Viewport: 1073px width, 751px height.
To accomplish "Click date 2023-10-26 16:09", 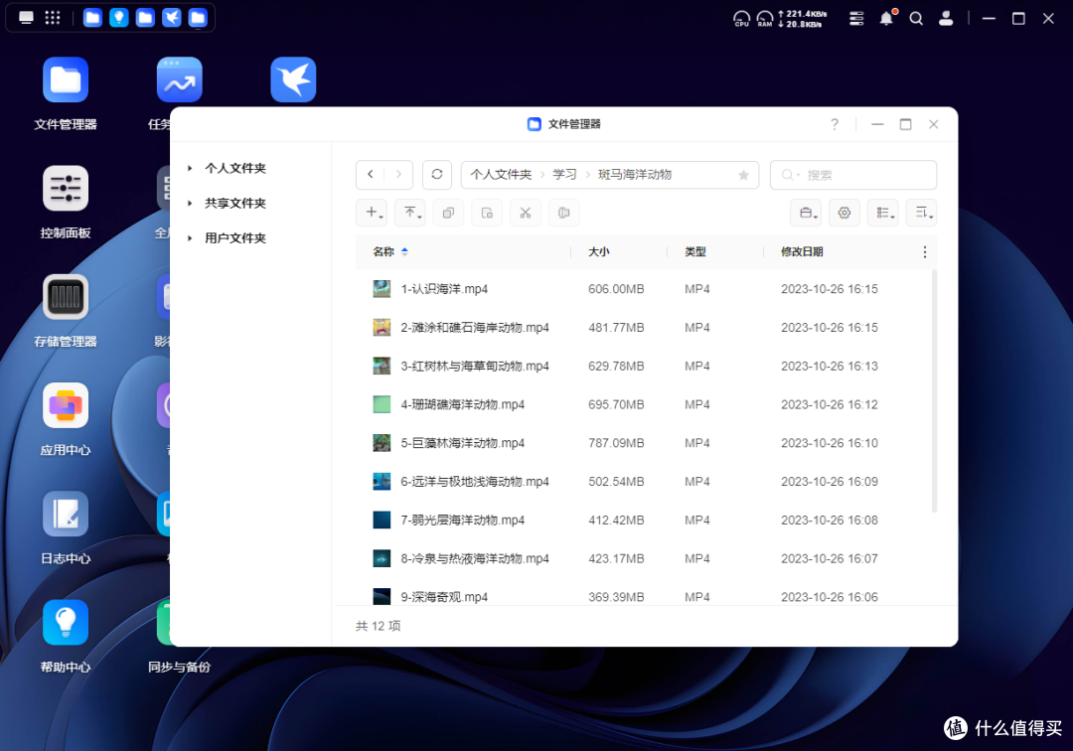I will [830, 482].
